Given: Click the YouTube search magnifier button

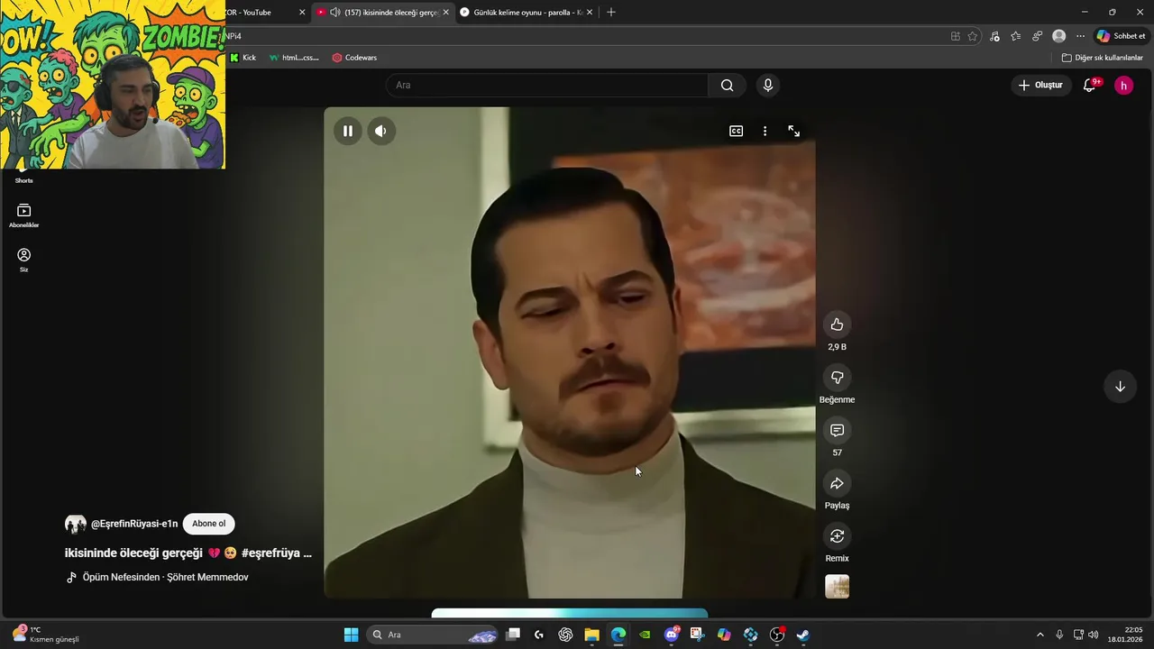Looking at the screenshot, I should tap(727, 85).
